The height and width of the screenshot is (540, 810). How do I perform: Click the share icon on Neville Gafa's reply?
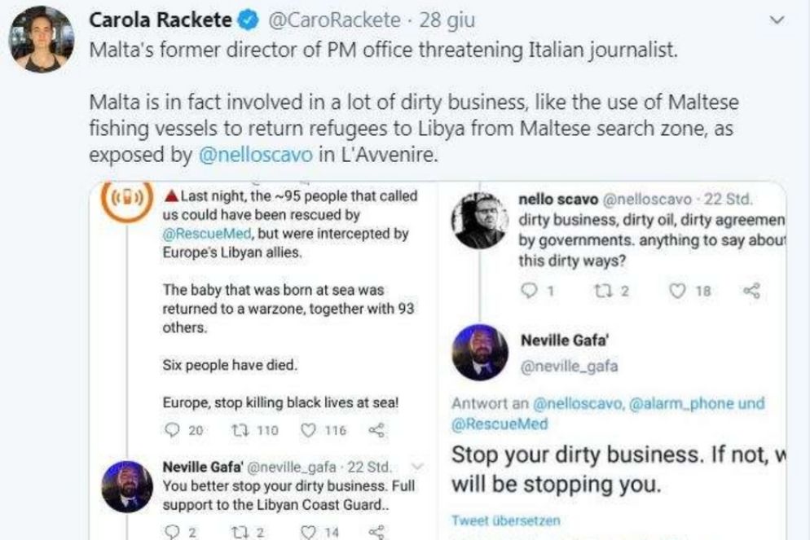click(375, 530)
